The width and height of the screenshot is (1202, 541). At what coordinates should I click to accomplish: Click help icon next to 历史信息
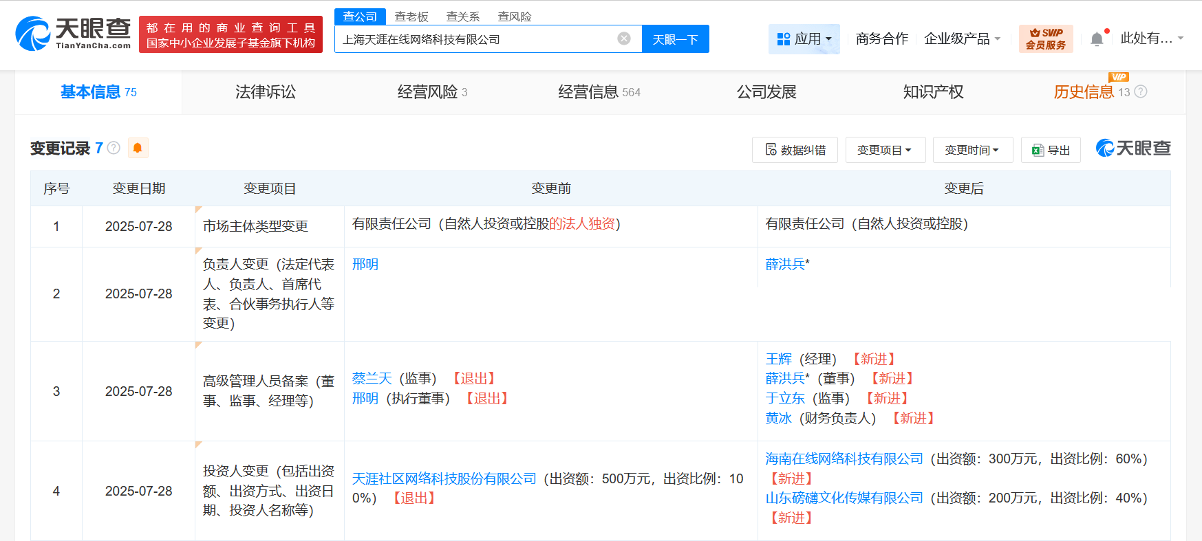click(1141, 91)
